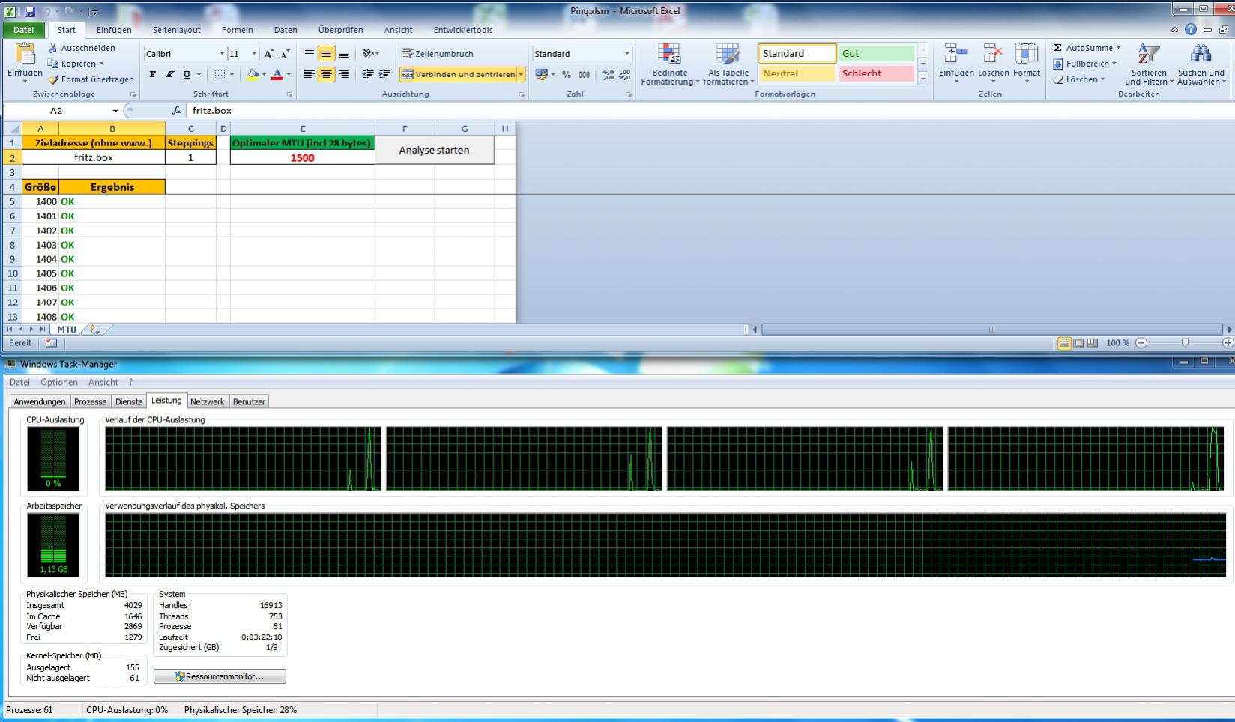Click the macro record icon in Excel's status bar
The height and width of the screenshot is (722, 1235).
[x=51, y=343]
